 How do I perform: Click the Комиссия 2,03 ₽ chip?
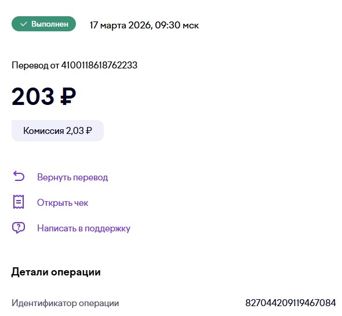point(57,130)
